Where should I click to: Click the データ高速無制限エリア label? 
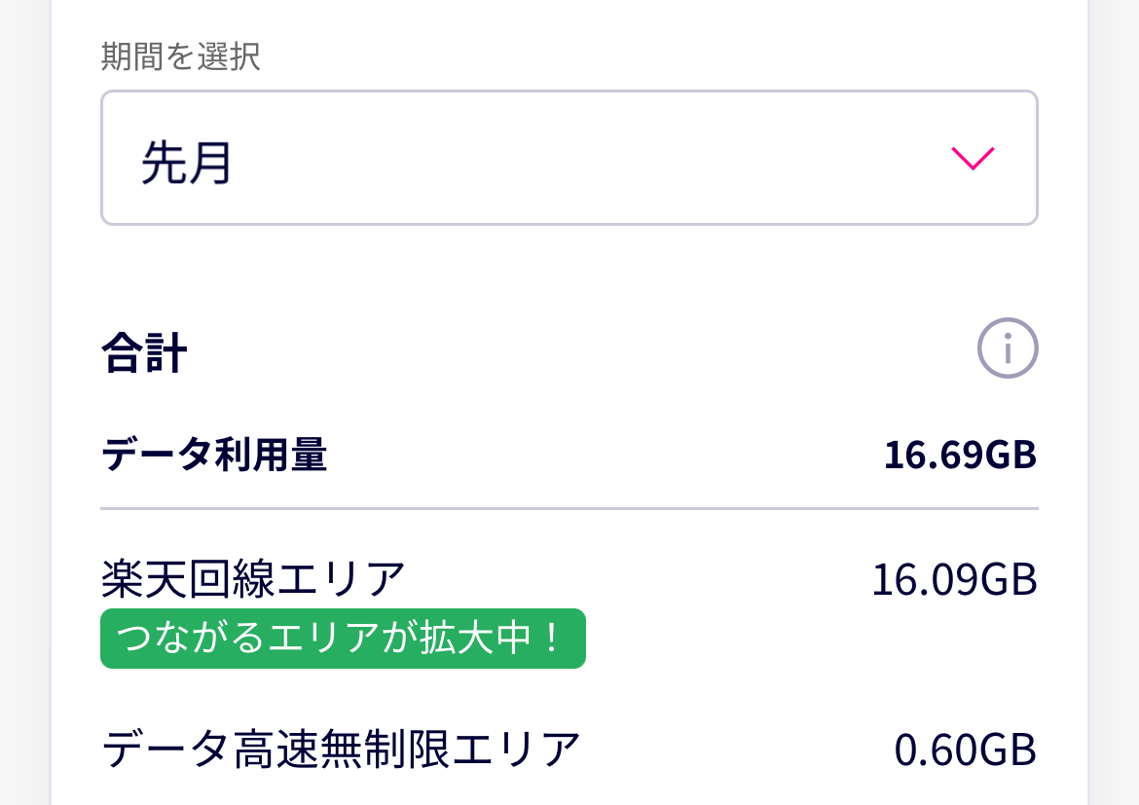[x=341, y=750]
